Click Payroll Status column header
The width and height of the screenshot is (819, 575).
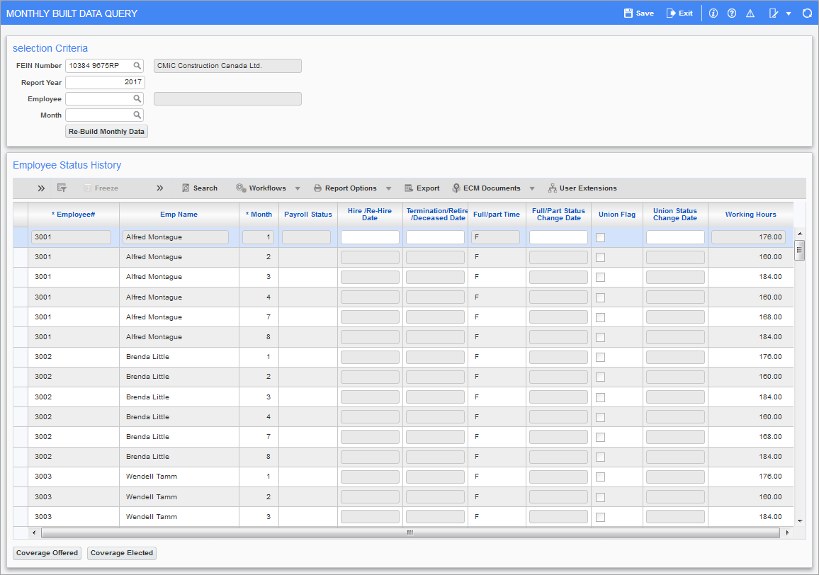[x=308, y=215]
